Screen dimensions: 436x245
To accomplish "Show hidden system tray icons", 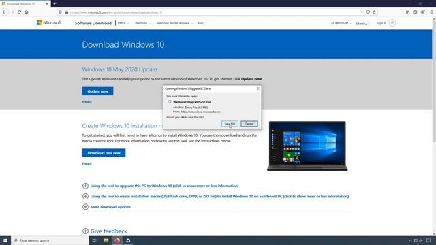I will (x=410, y=240).
